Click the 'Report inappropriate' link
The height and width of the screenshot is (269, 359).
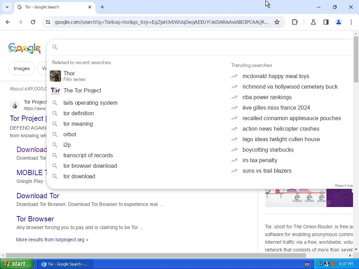click(x=344, y=186)
